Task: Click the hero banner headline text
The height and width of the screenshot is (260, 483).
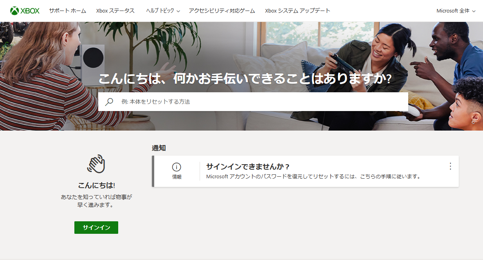Action: tap(245, 79)
